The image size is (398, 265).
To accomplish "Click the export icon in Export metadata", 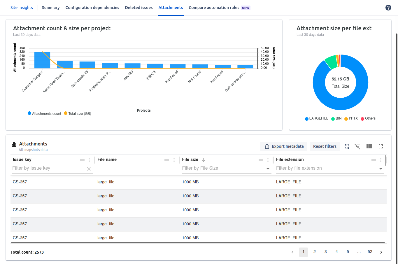I will (x=267, y=146).
